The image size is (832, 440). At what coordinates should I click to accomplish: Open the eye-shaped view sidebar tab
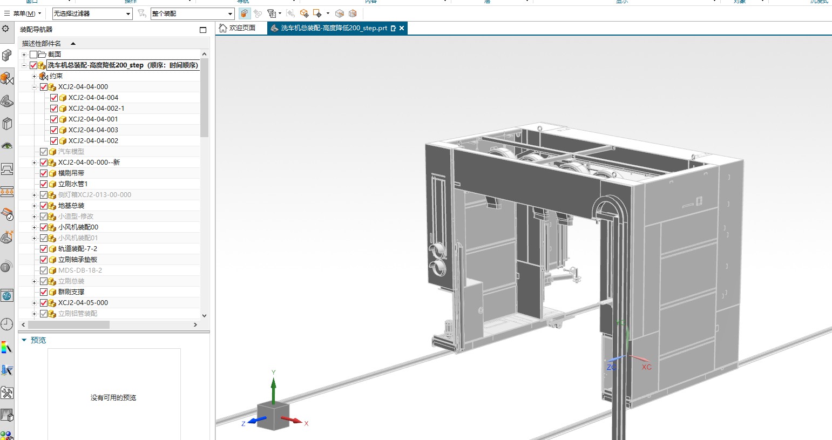coord(6,146)
